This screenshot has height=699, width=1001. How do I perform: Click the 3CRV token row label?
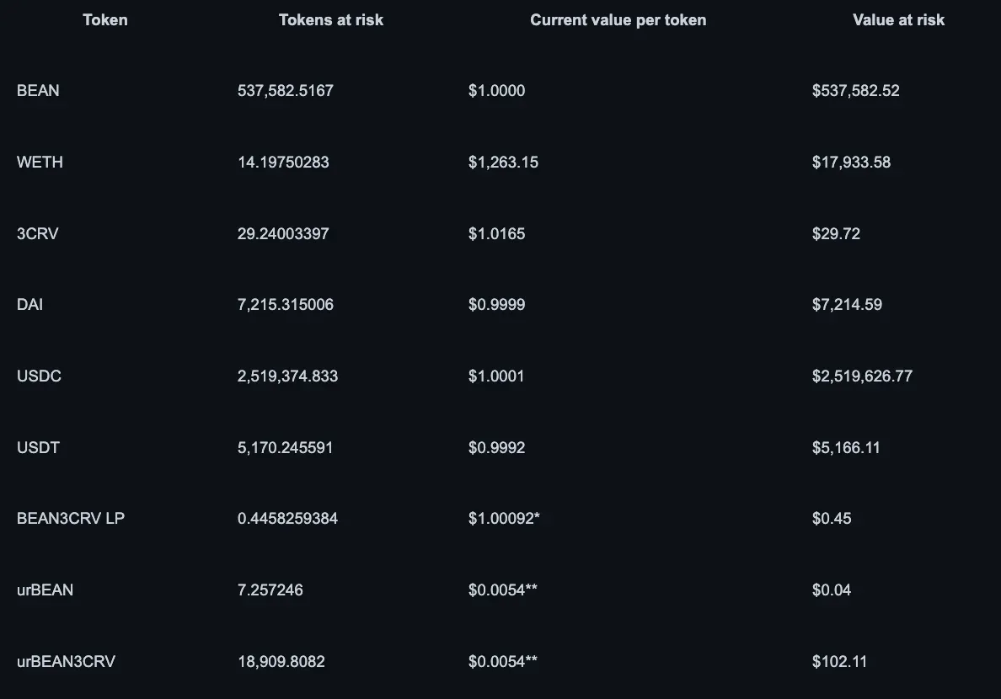(x=38, y=233)
